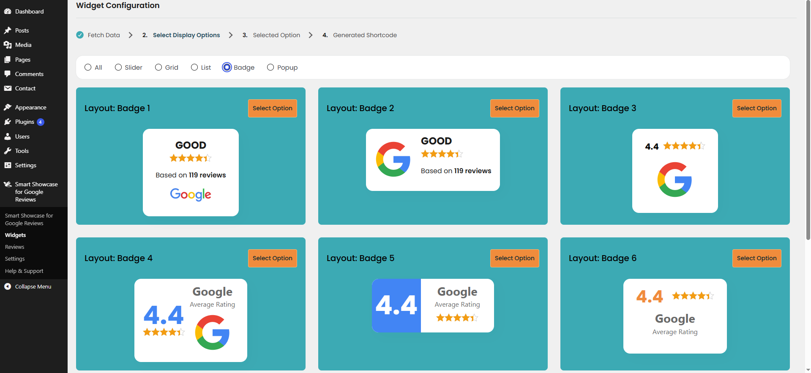Click Select Option for Badge 5
The width and height of the screenshot is (811, 373).
tap(515, 258)
